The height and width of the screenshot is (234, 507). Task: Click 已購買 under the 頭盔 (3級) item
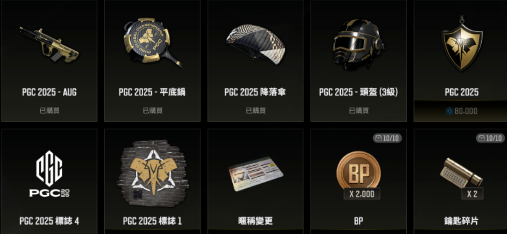pos(359,110)
